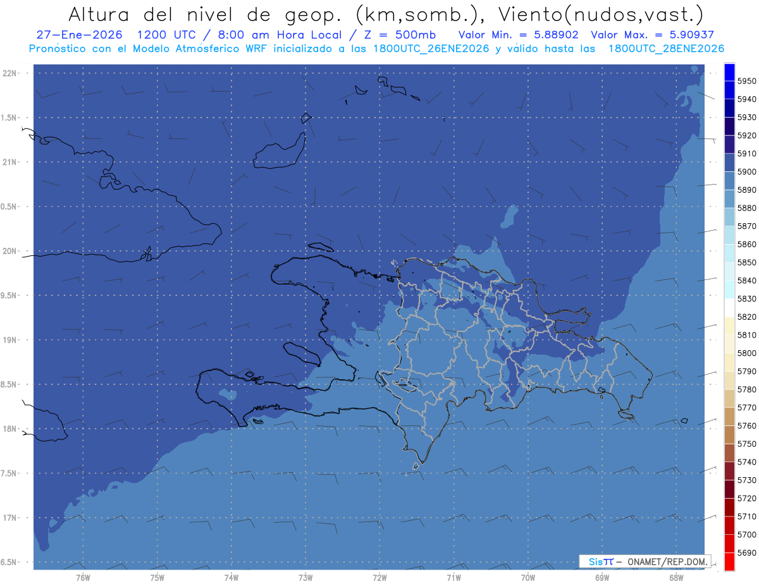
Task: Click the '22N' latitude label
Action: (10, 73)
